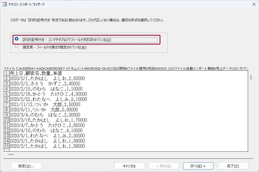Image resolution: width=259 pixels, height=172 pixels.
Task: Select the 2020/2/10 のむら はなこ line
Action: coord(46,89)
